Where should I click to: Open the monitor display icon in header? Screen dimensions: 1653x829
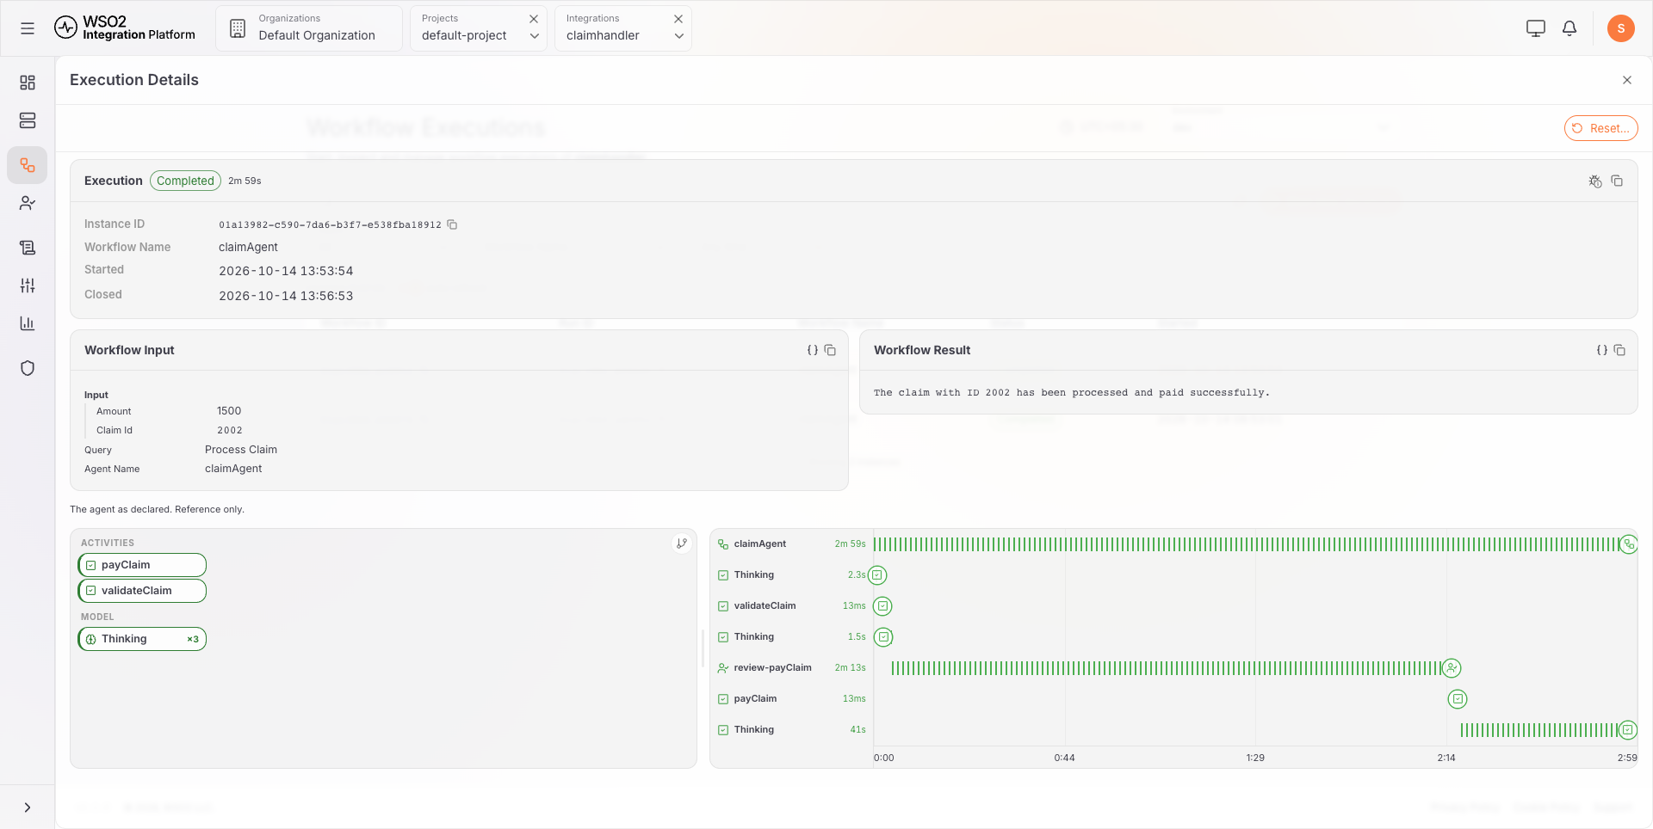pyautogui.click(x=1536, y=28)
